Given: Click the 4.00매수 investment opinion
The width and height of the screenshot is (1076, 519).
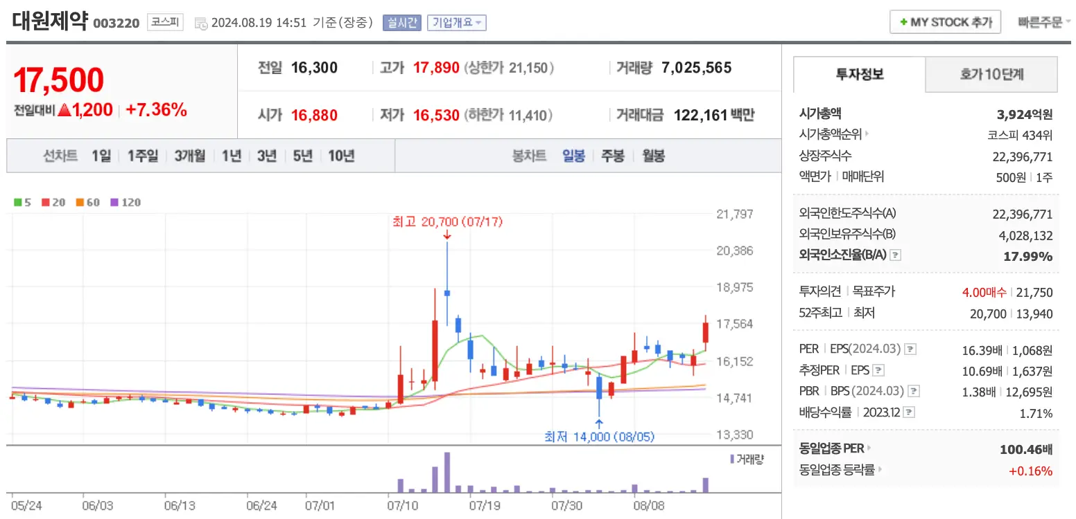Looking at the screenshot, I should 984,292.
